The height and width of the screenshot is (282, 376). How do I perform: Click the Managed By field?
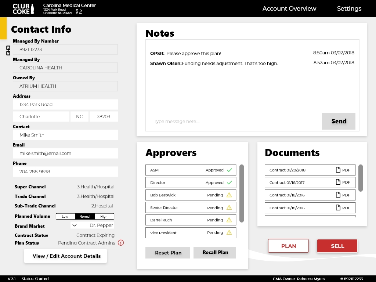(x=65, y=68)
